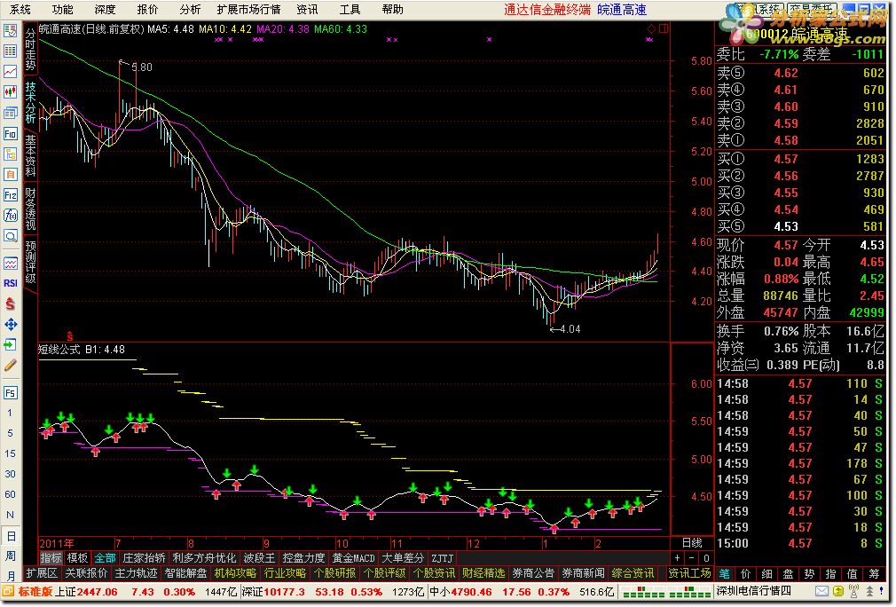The height and width of the screenshot is (607, 896).
Task: Open the 报价 menu
Action: click(147, 9)
